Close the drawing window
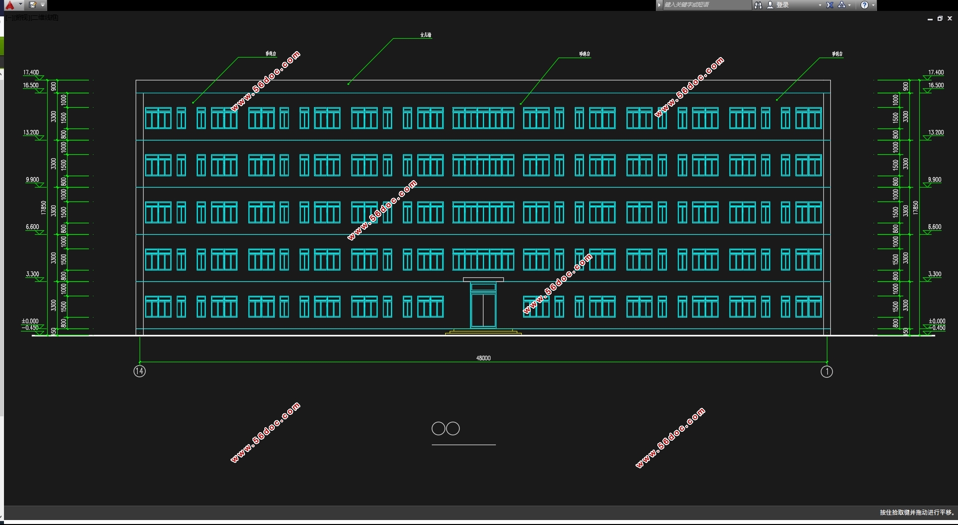Viewport: 958px width, 525px height. click(x=950, y=19)
